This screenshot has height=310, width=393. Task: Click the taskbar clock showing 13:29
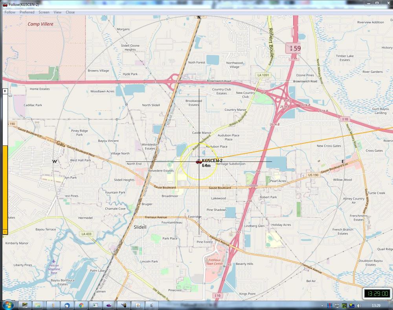376,305
